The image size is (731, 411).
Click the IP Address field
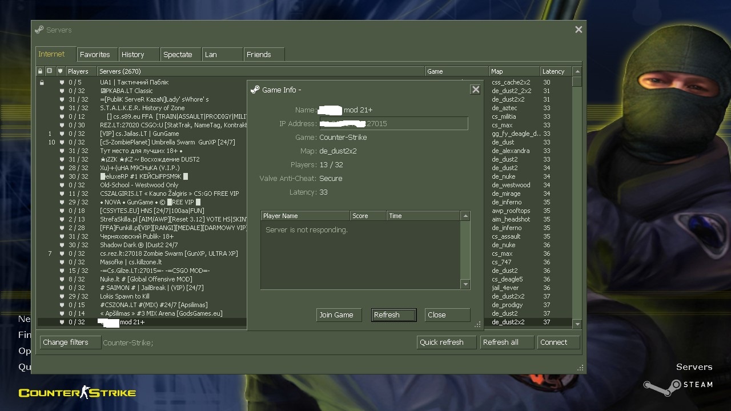point(393,123)
